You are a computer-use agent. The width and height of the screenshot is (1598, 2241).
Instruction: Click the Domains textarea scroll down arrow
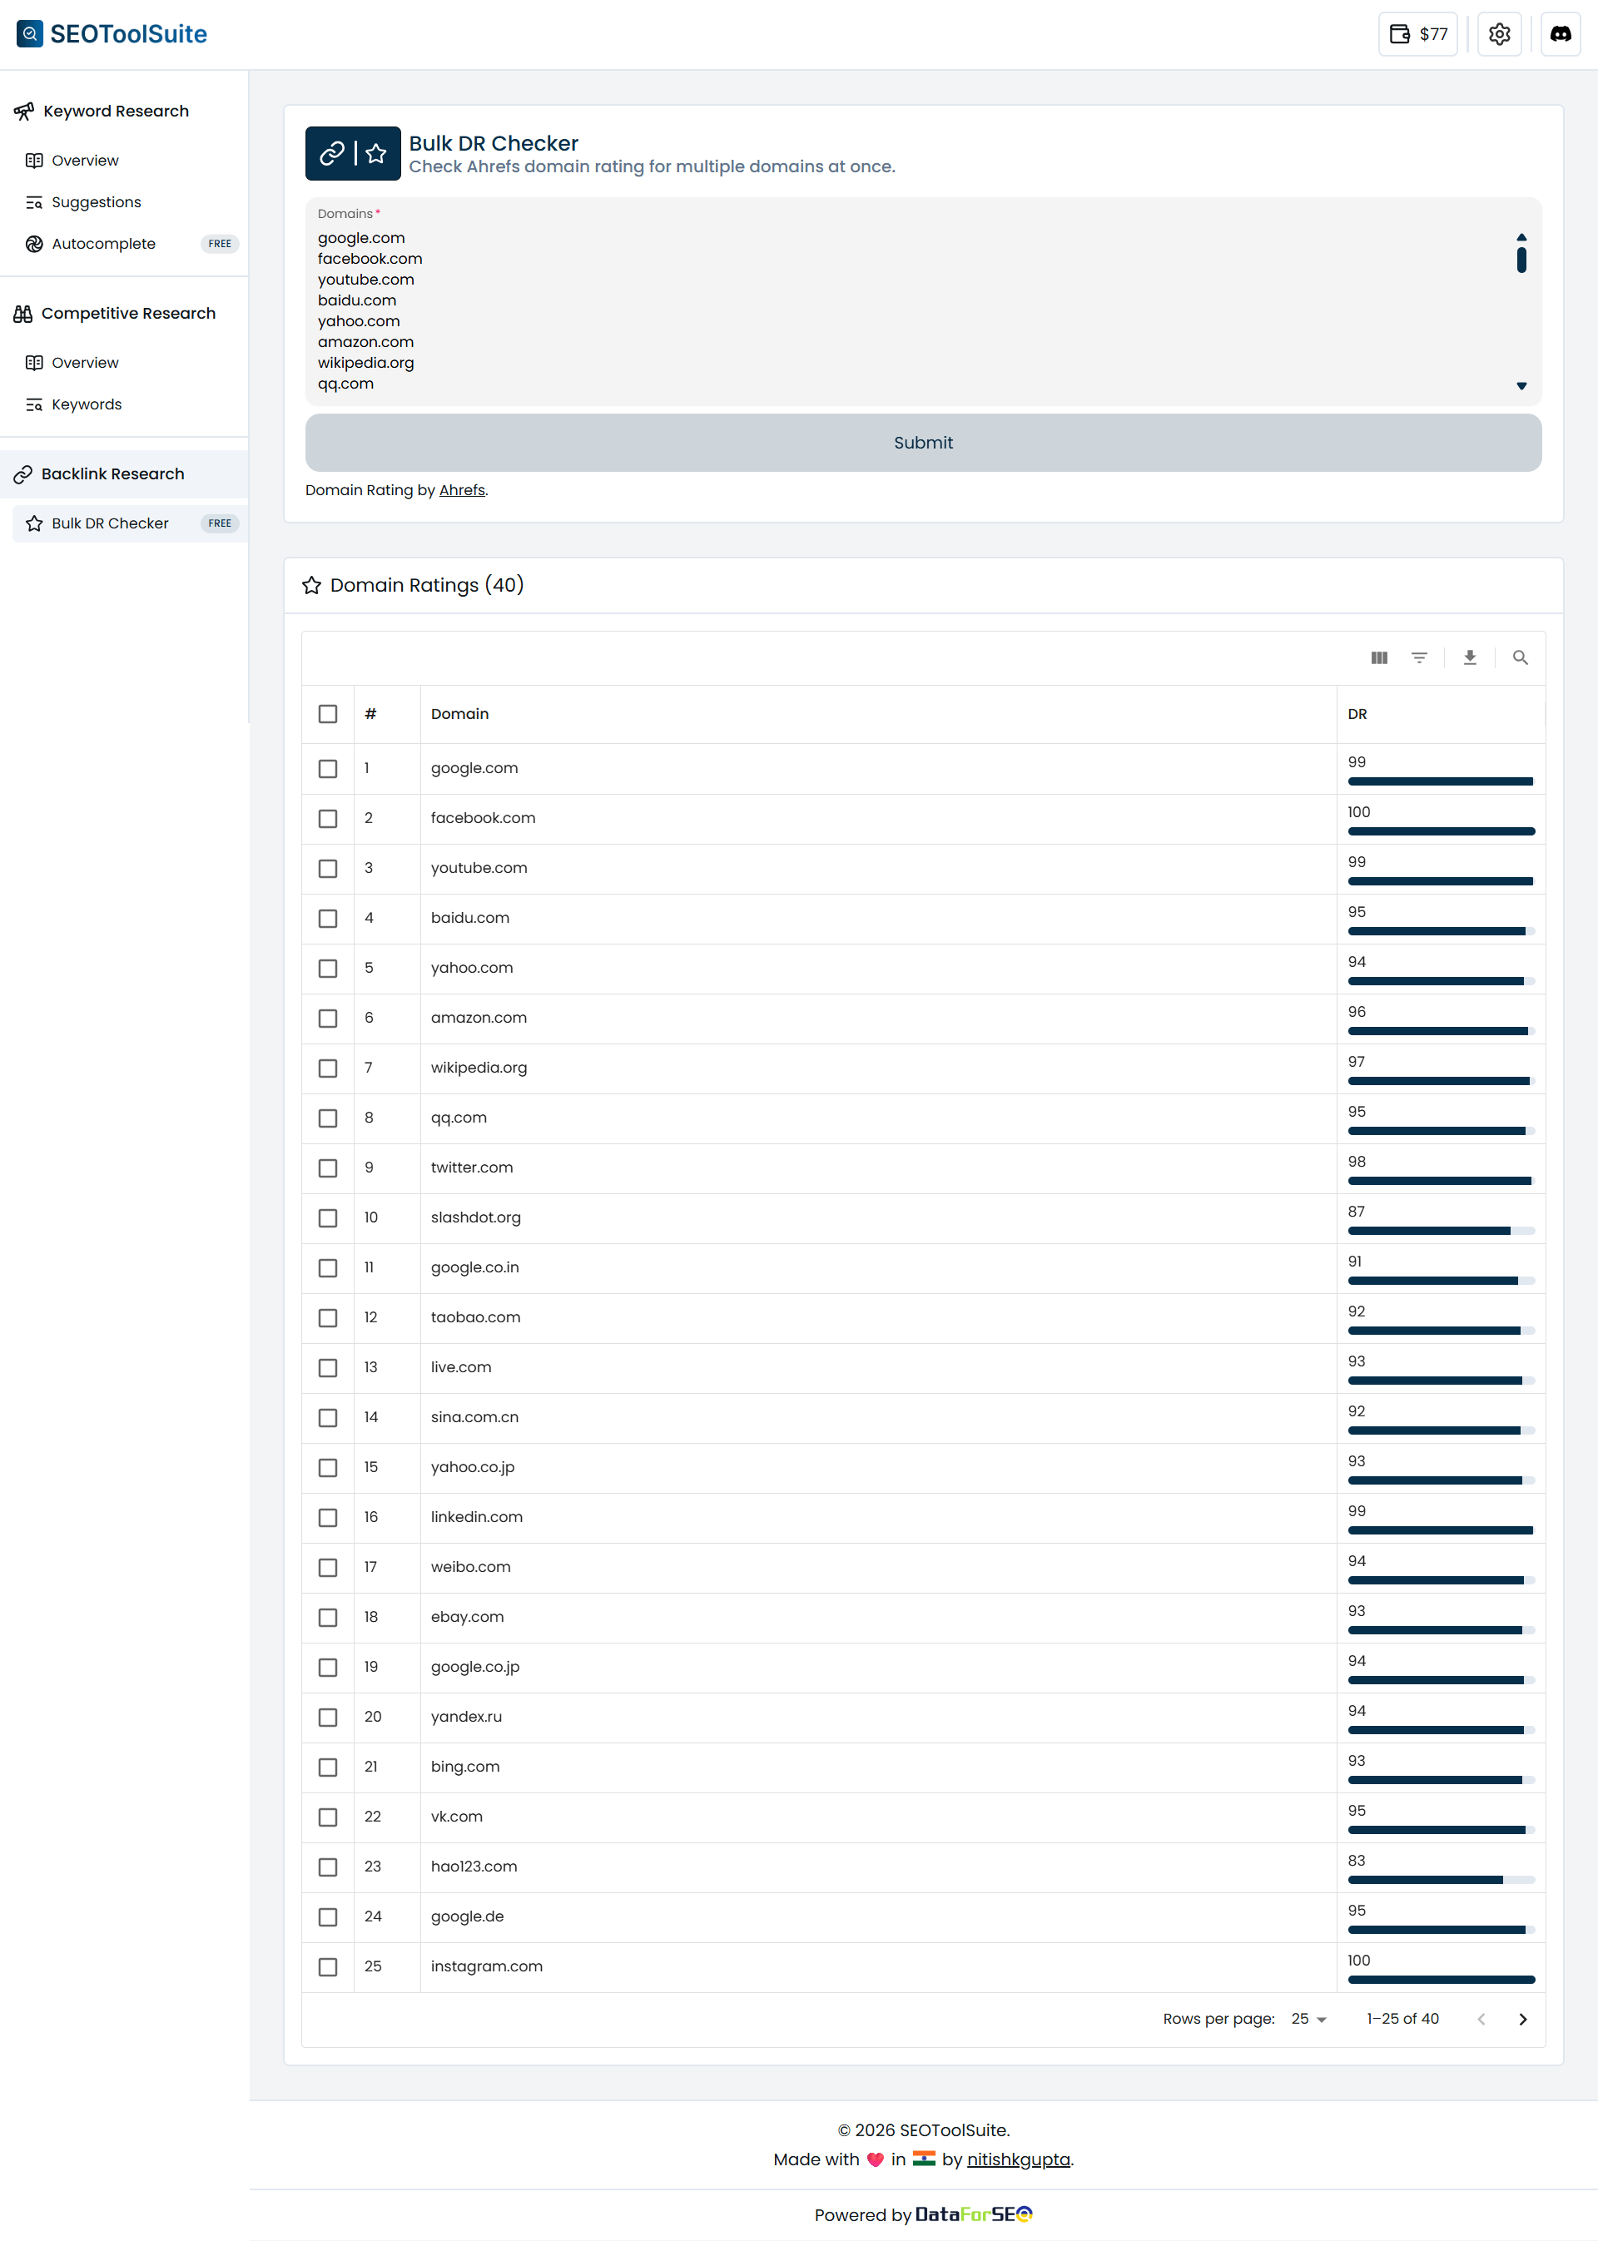click(x=1521, y=387)
